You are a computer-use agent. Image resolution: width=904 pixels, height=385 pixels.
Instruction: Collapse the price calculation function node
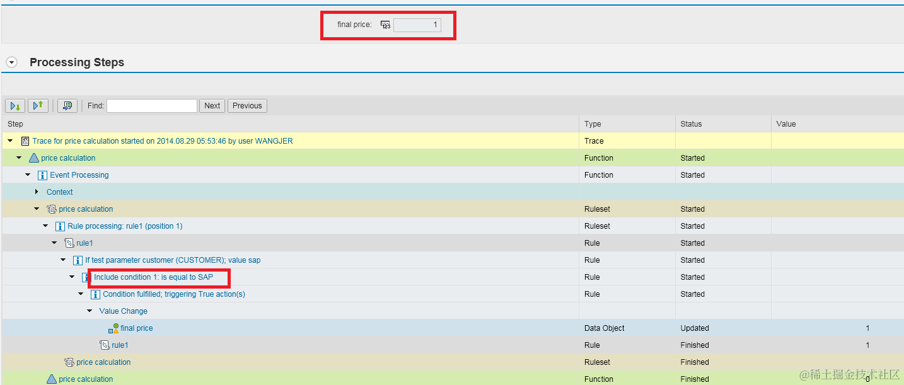tap(19, 158)
